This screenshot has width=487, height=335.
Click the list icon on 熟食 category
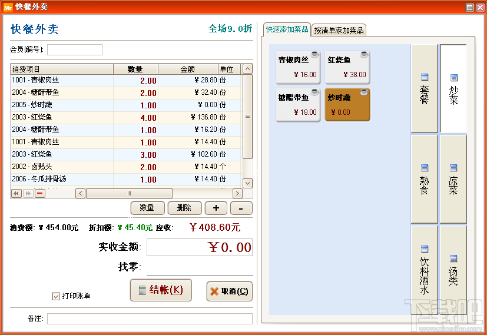[424, 168]
